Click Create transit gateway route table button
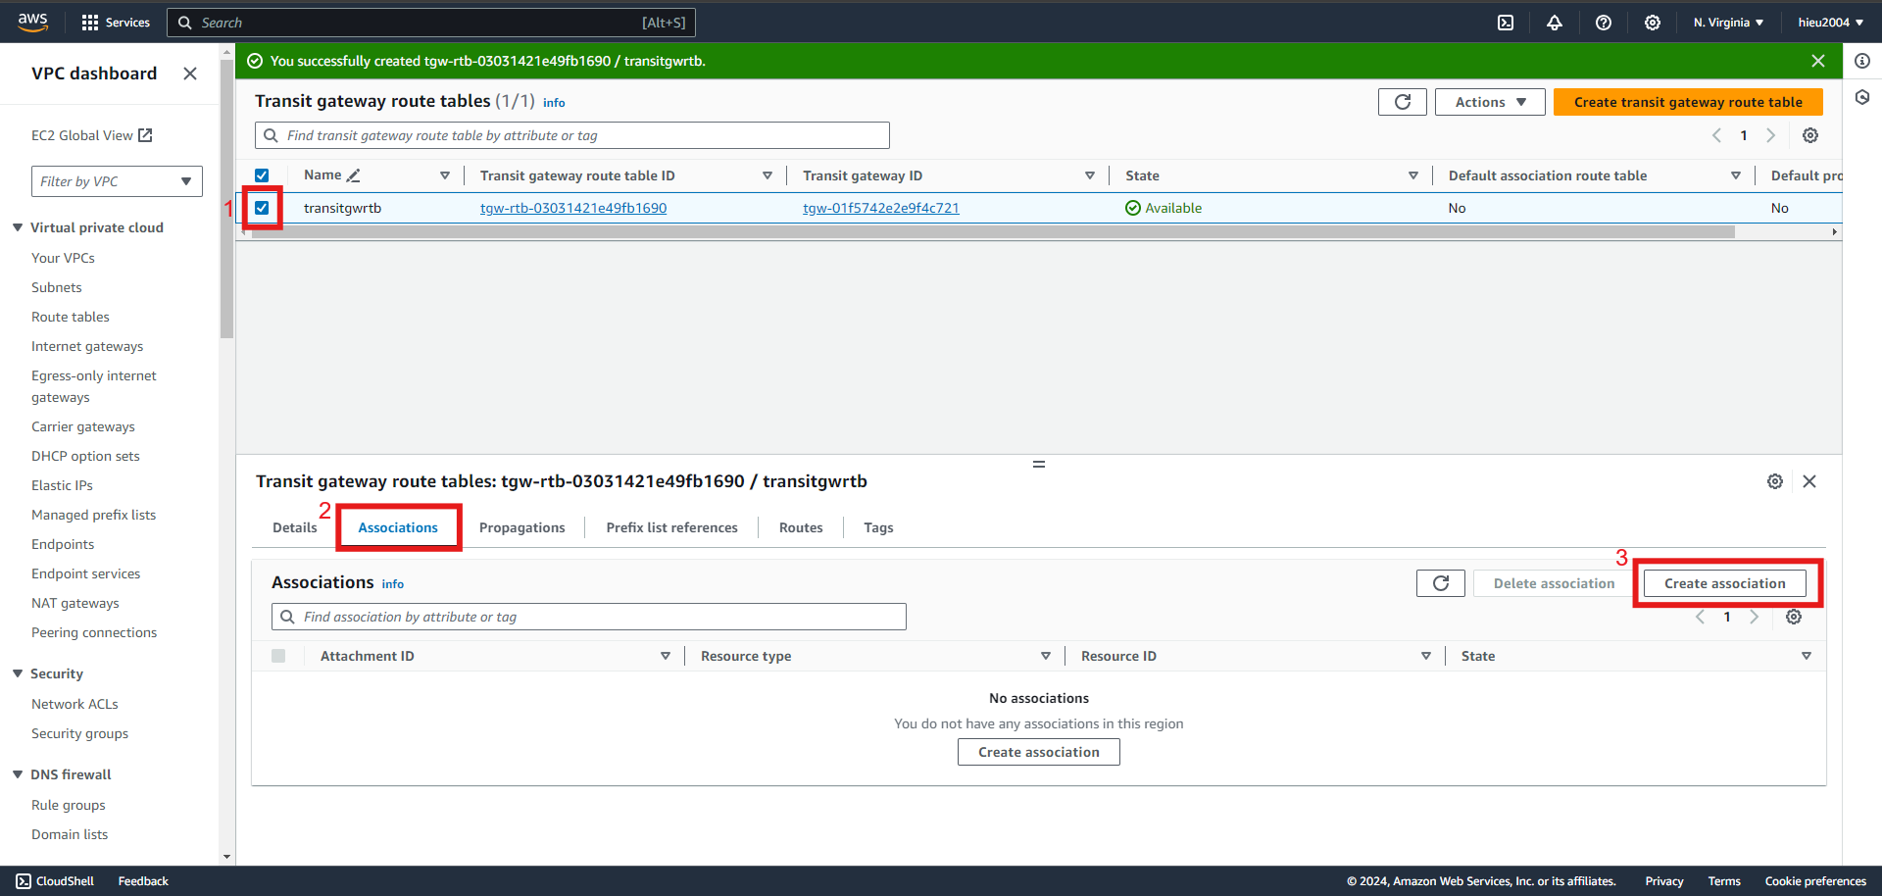 [1688, 102]
